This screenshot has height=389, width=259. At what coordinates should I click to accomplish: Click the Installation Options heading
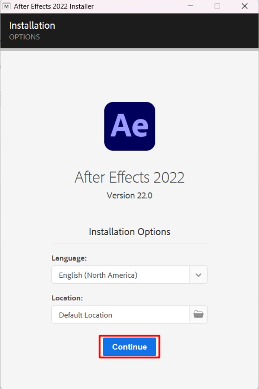(x=129, y=232)
